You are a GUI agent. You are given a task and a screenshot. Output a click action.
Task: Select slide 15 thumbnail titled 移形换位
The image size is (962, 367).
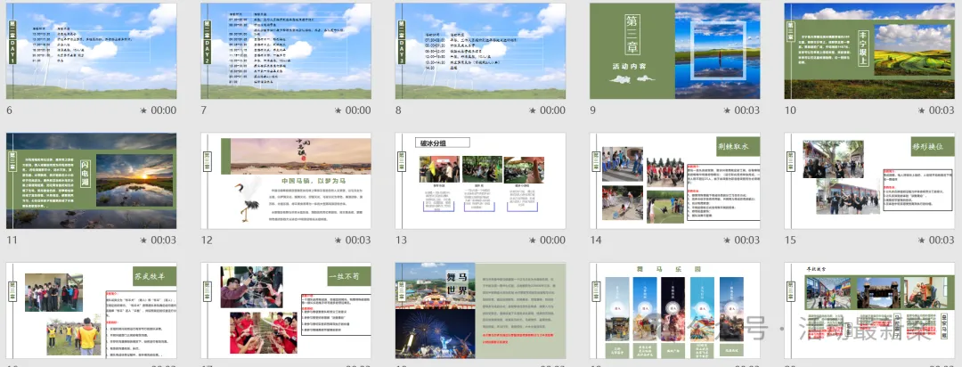tap(869, 181)
